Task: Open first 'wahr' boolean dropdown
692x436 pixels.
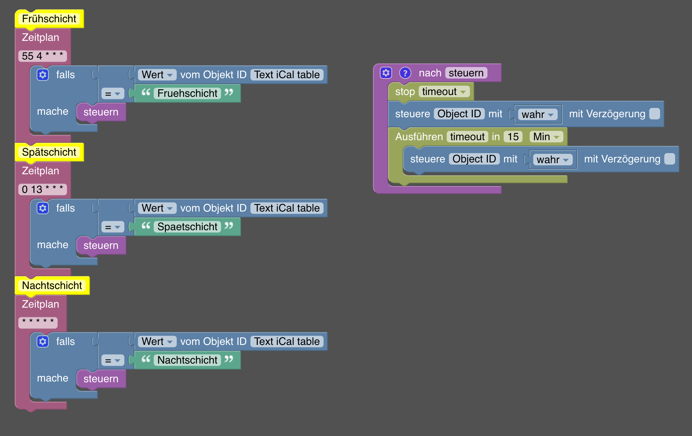Action: [x=537, y=114]
